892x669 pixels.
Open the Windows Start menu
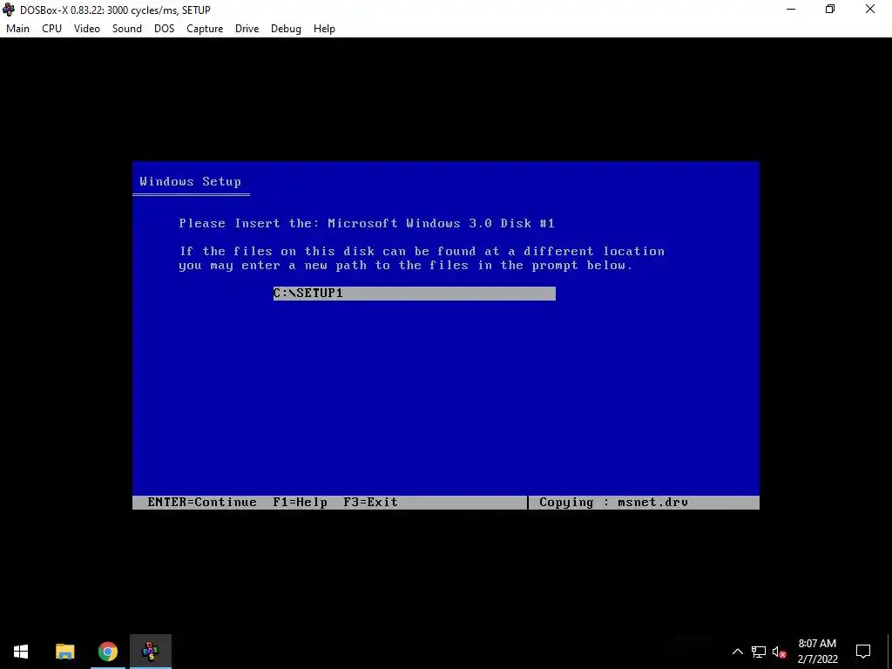point(21,652)
